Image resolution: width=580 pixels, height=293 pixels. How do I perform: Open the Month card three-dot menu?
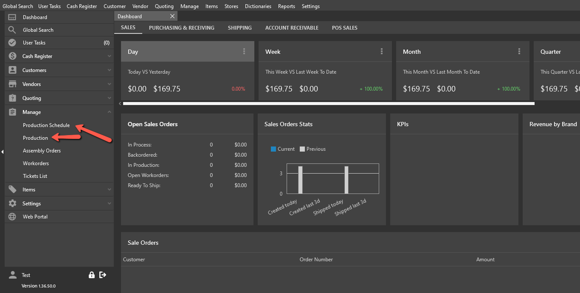519,51
